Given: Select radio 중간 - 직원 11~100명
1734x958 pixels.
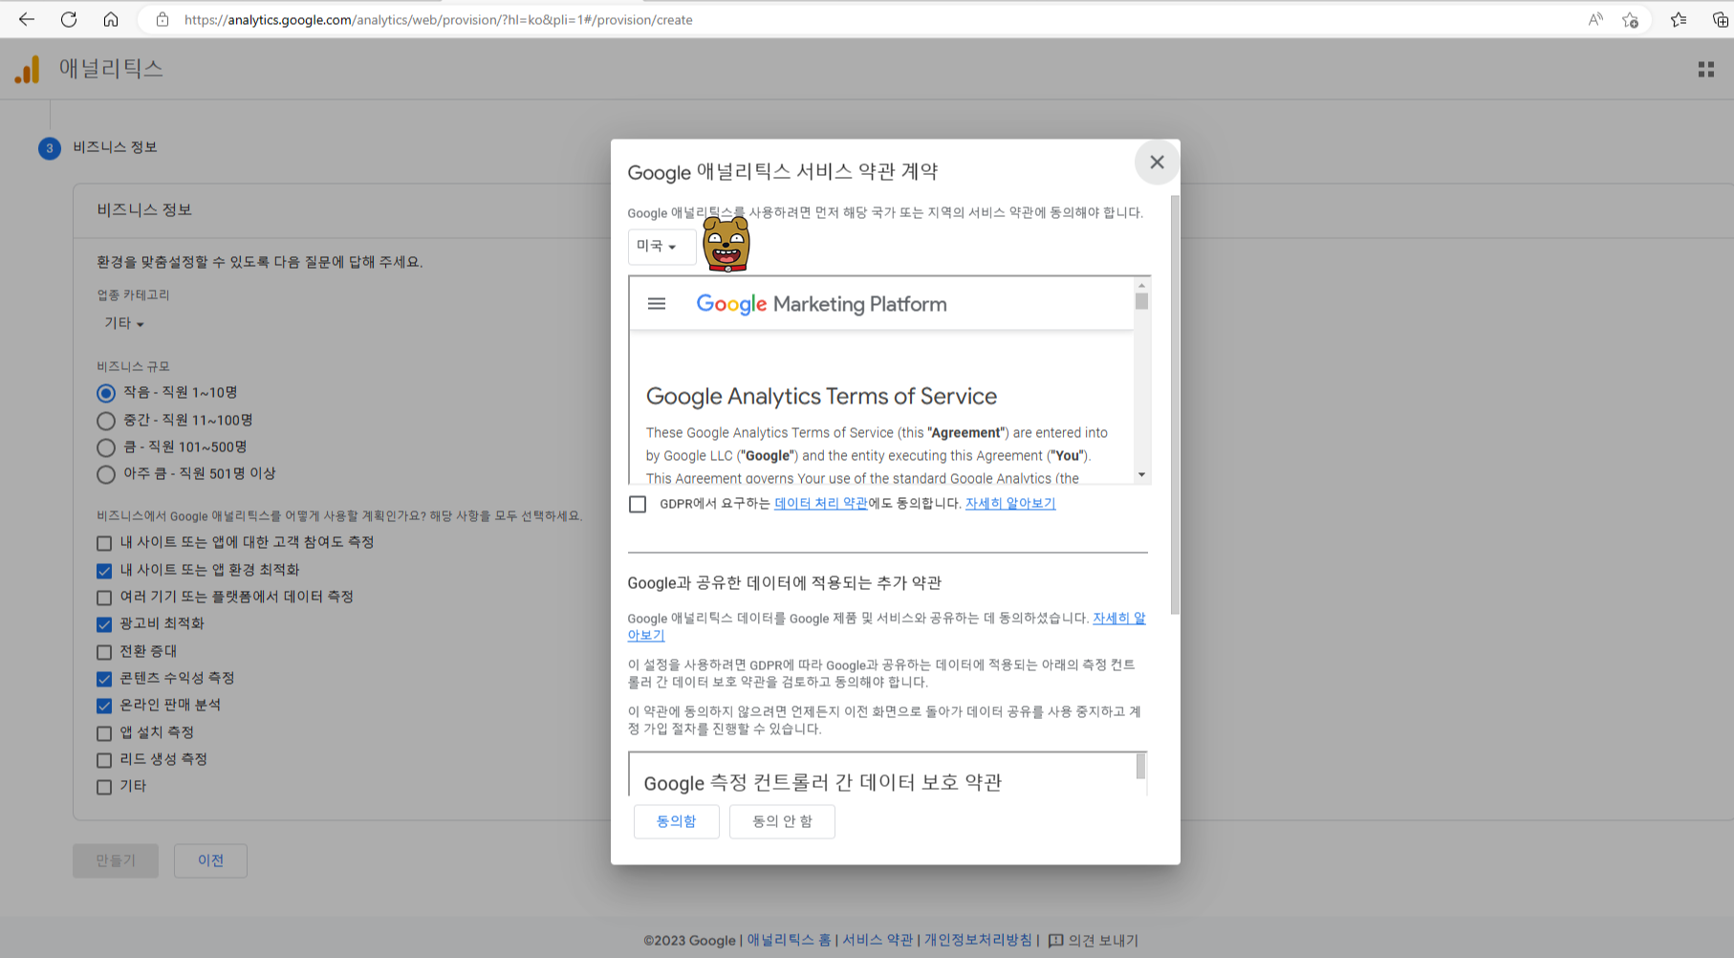Looking at the screenshot, I should pyautogui.click(x=106, y=421).
